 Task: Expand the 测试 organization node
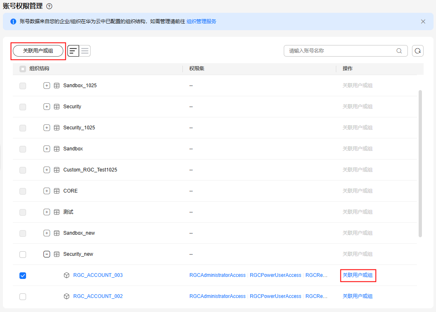tap(47, 212)
